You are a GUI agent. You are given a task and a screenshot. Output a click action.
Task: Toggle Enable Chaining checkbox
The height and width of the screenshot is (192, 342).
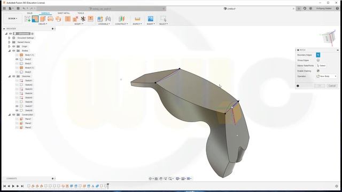[x=318, y=71]
